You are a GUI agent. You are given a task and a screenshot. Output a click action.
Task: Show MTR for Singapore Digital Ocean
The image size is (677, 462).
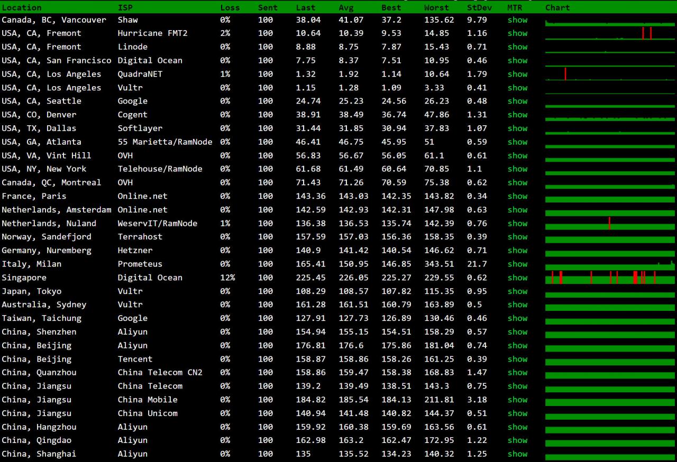pyautogui.click(x=517, y=278)
